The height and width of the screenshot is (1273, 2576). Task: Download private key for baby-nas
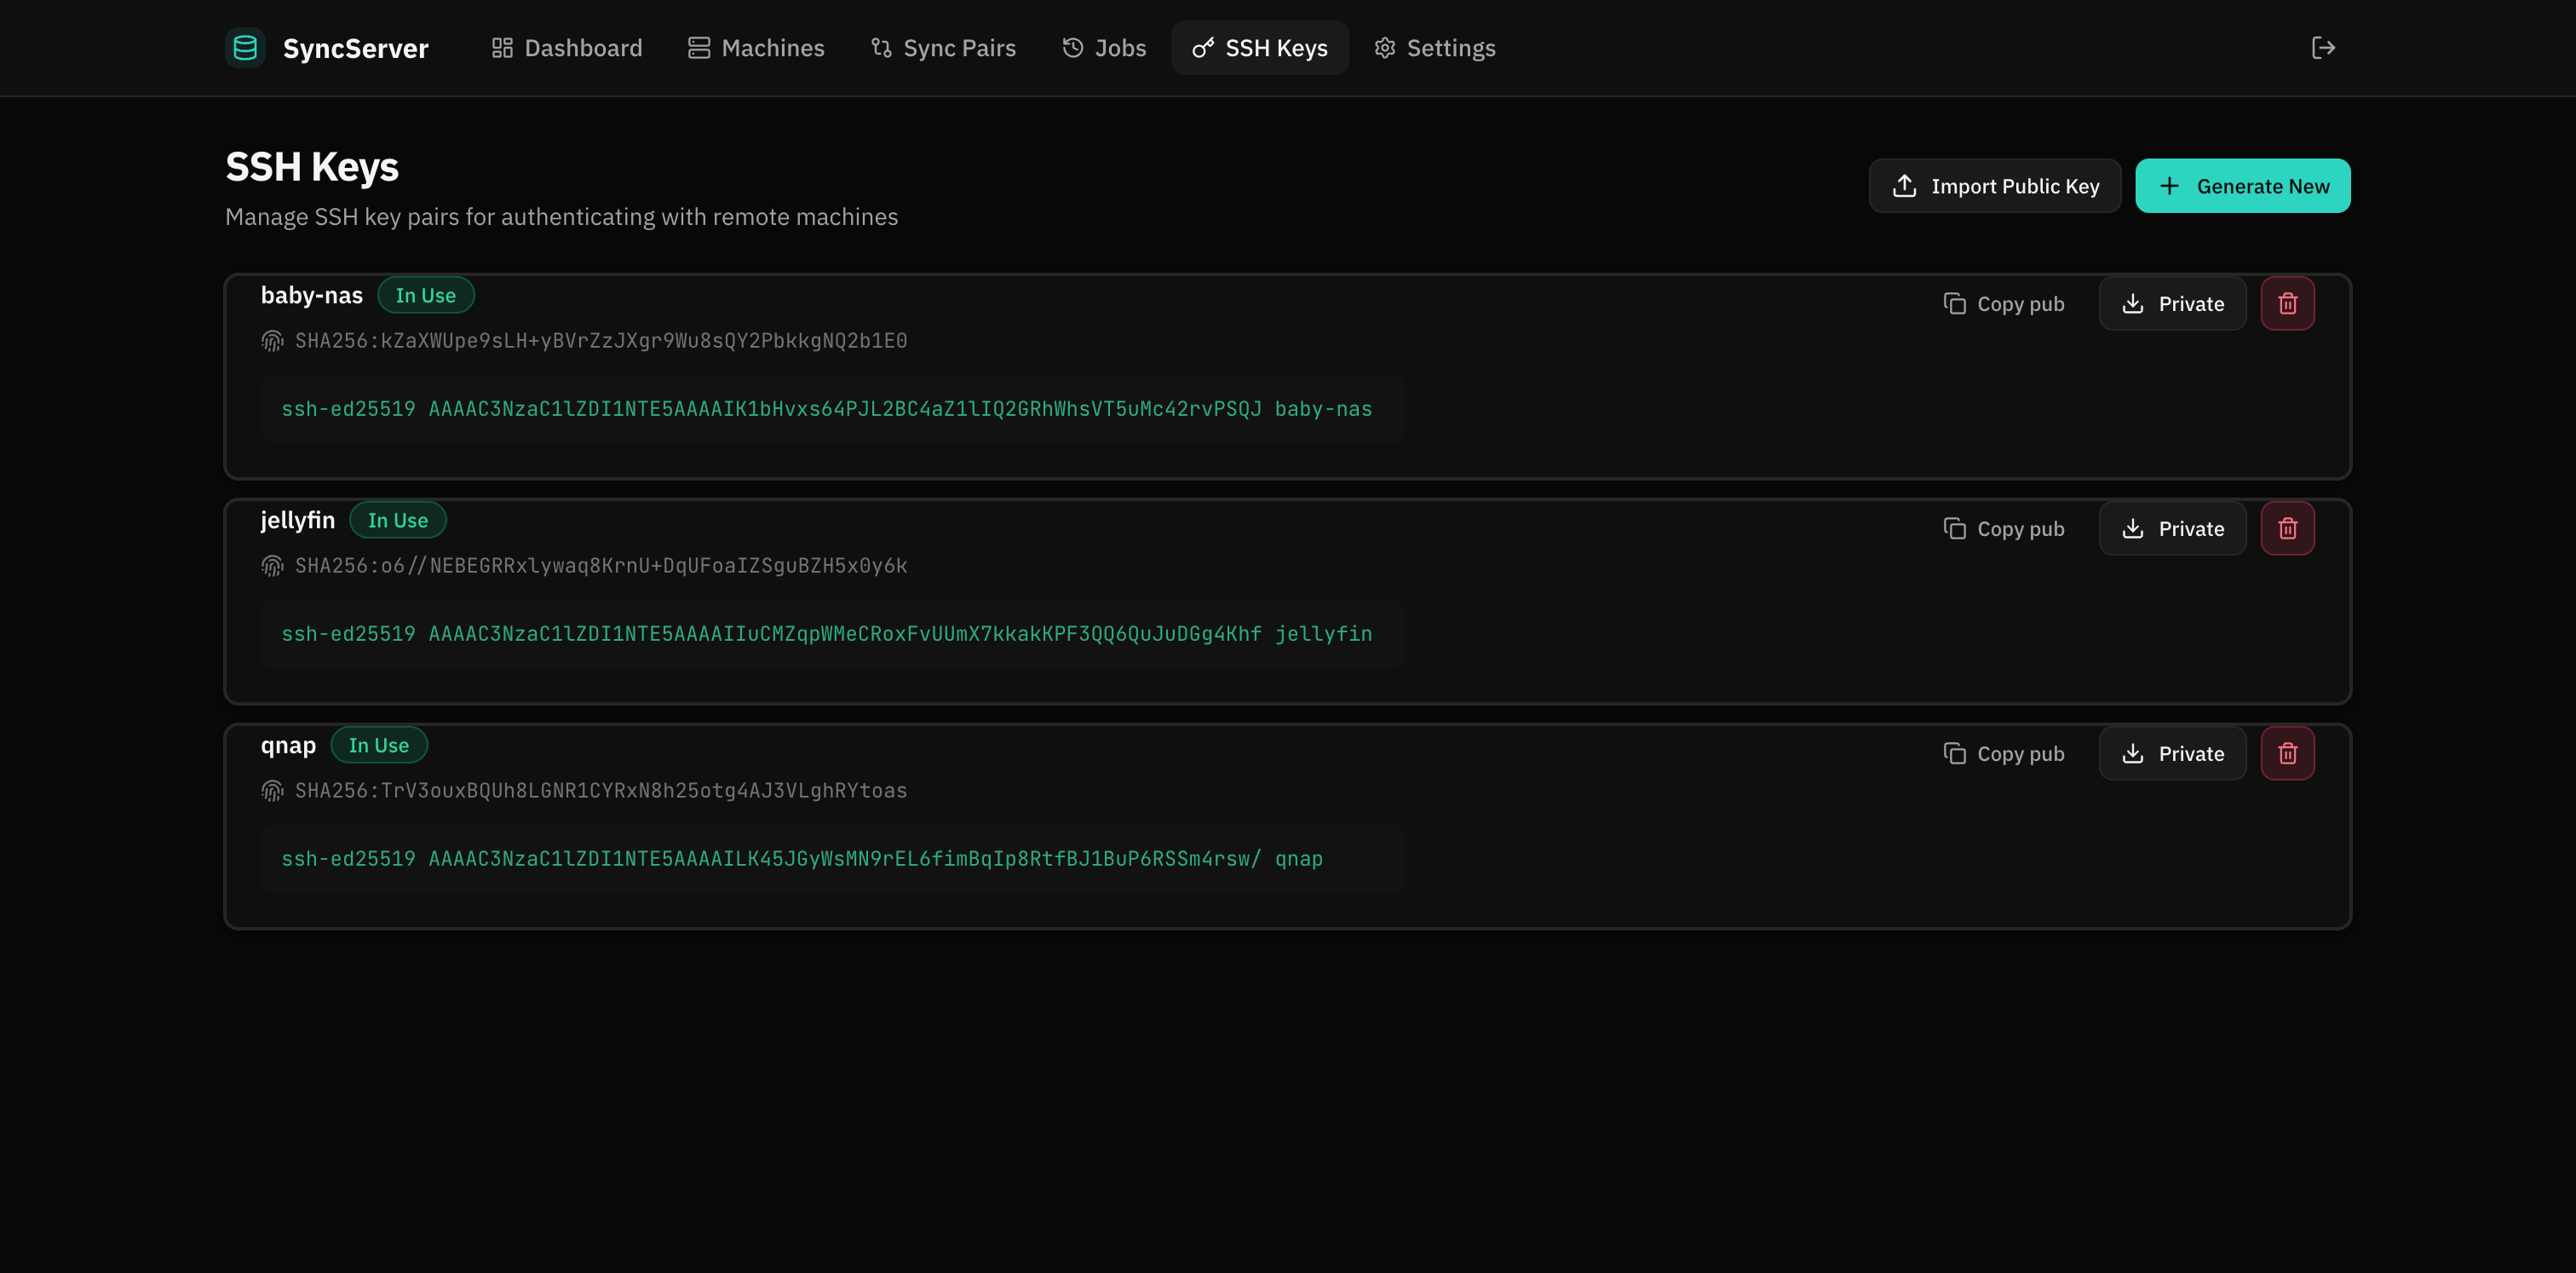(x=2172, y=304)
